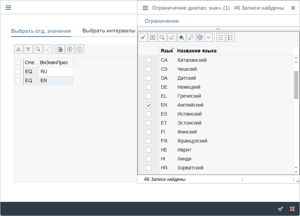Screen dimensions: 300x216
Task: Click the Название языка column header
Action: (x=197, y=51)
